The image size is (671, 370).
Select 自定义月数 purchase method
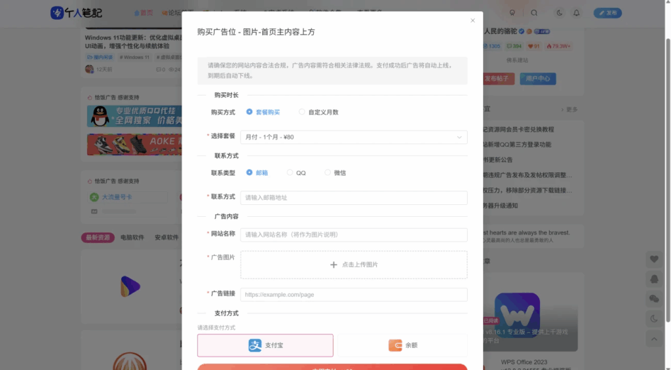(x=302, y=112)
